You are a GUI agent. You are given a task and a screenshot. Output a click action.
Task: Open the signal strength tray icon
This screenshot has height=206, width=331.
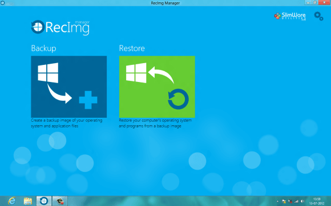click(296, 201)
